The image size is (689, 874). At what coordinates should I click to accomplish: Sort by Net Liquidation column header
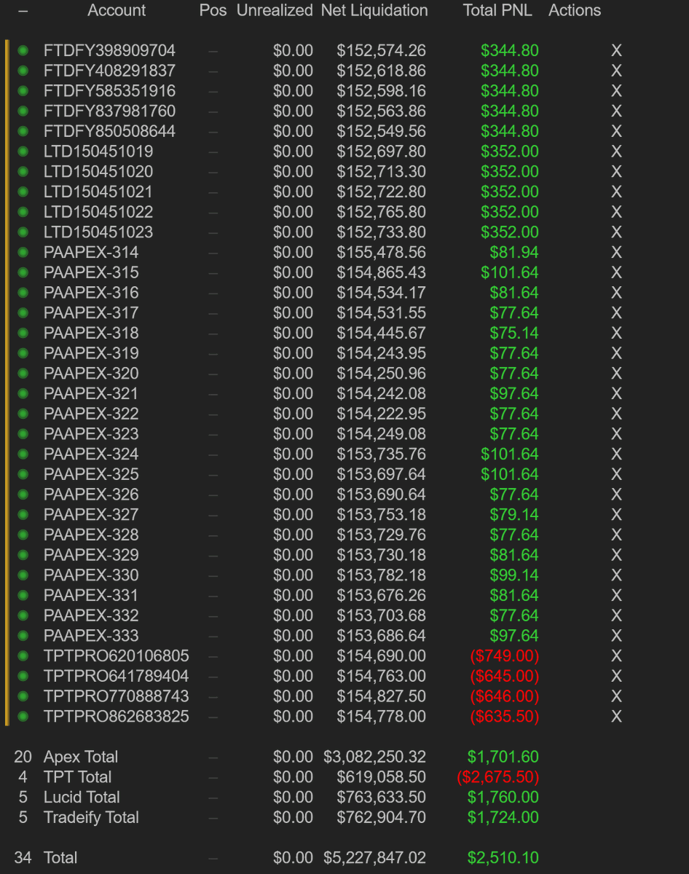click(x=374, y=11)
